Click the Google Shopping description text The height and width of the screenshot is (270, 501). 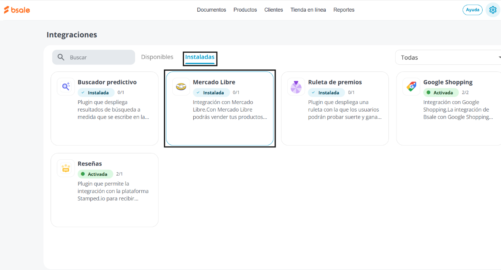tap(458, 110)
